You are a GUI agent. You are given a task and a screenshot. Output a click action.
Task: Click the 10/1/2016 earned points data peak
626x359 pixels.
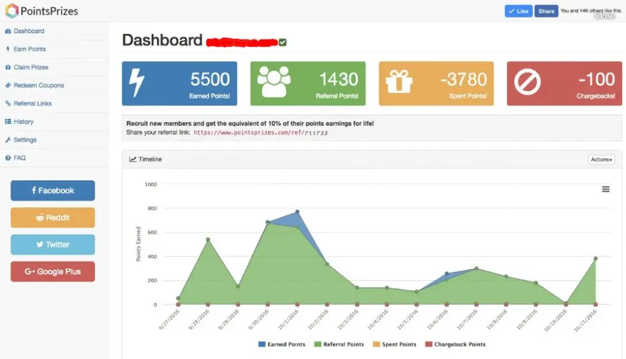[x=297, y=212]
